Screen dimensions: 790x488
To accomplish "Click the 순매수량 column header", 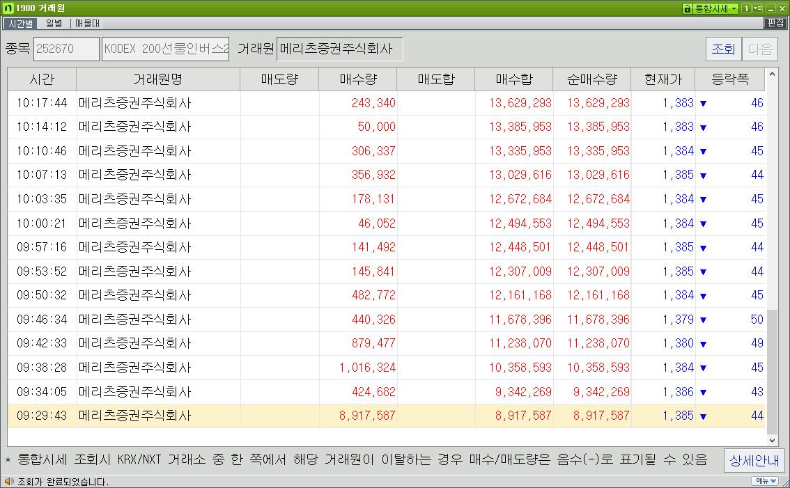I will (x=592, y=79).
